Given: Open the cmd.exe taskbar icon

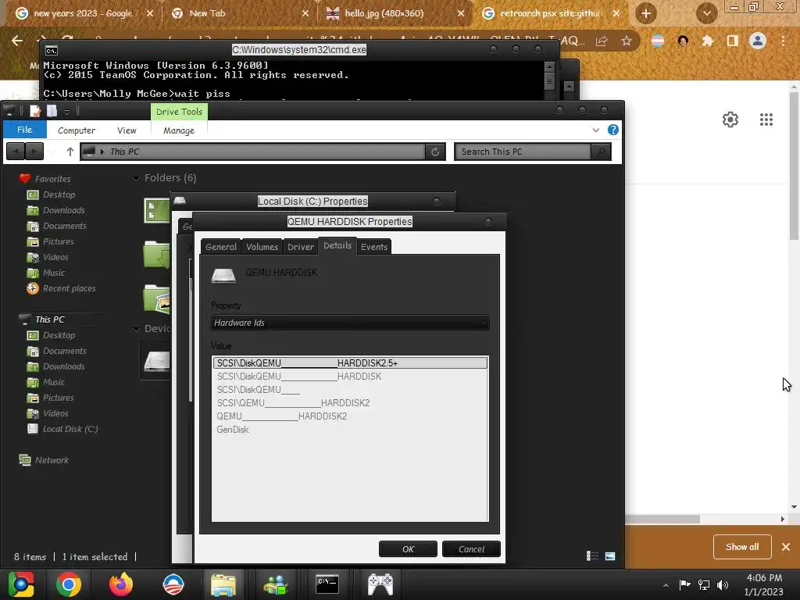Looking at the screenshot, I should click(327, 584).
